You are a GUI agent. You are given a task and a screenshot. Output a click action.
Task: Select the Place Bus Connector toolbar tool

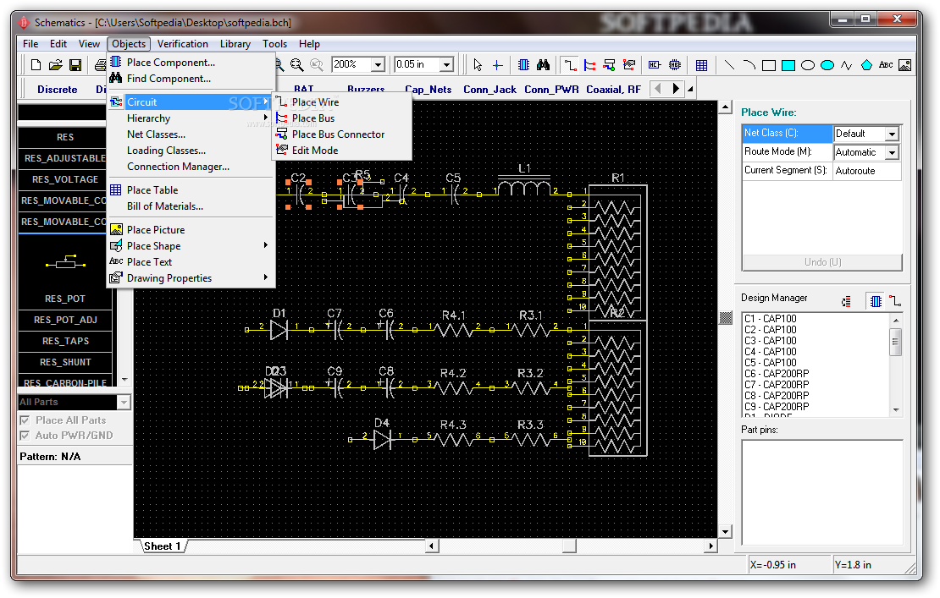coord(610,64)
